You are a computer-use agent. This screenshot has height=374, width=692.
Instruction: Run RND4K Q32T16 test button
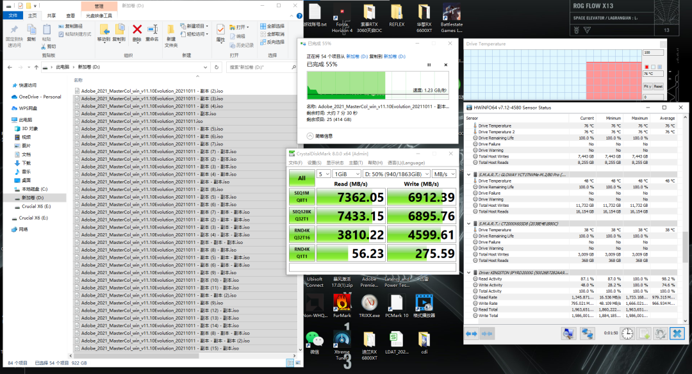[302, 234]
